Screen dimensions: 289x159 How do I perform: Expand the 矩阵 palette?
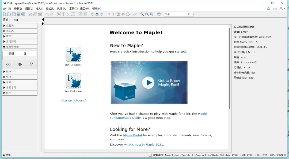pyautogui.click(x=20, y=72)
